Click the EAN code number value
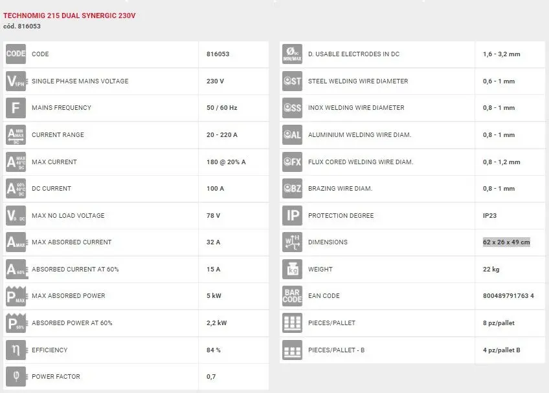Image resolution: width=549 pixels, height=393 pixels. pos(508,296)
